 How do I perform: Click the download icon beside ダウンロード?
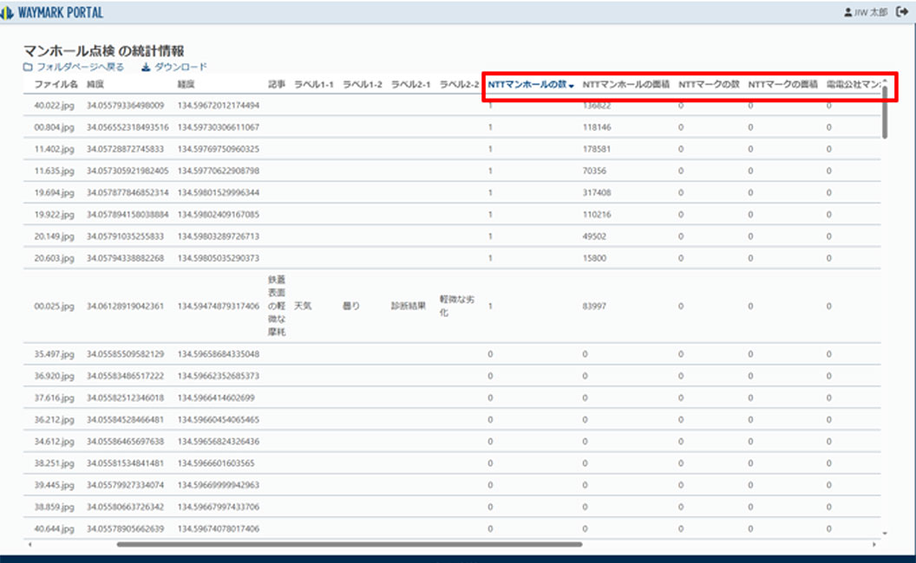pyautogui.click(x=146, y=67)
